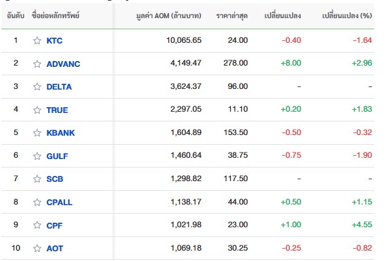The width and height of the screenshot is (387, 261).
Task: Open the CPALL stock page
Action: tap(59, 202)
